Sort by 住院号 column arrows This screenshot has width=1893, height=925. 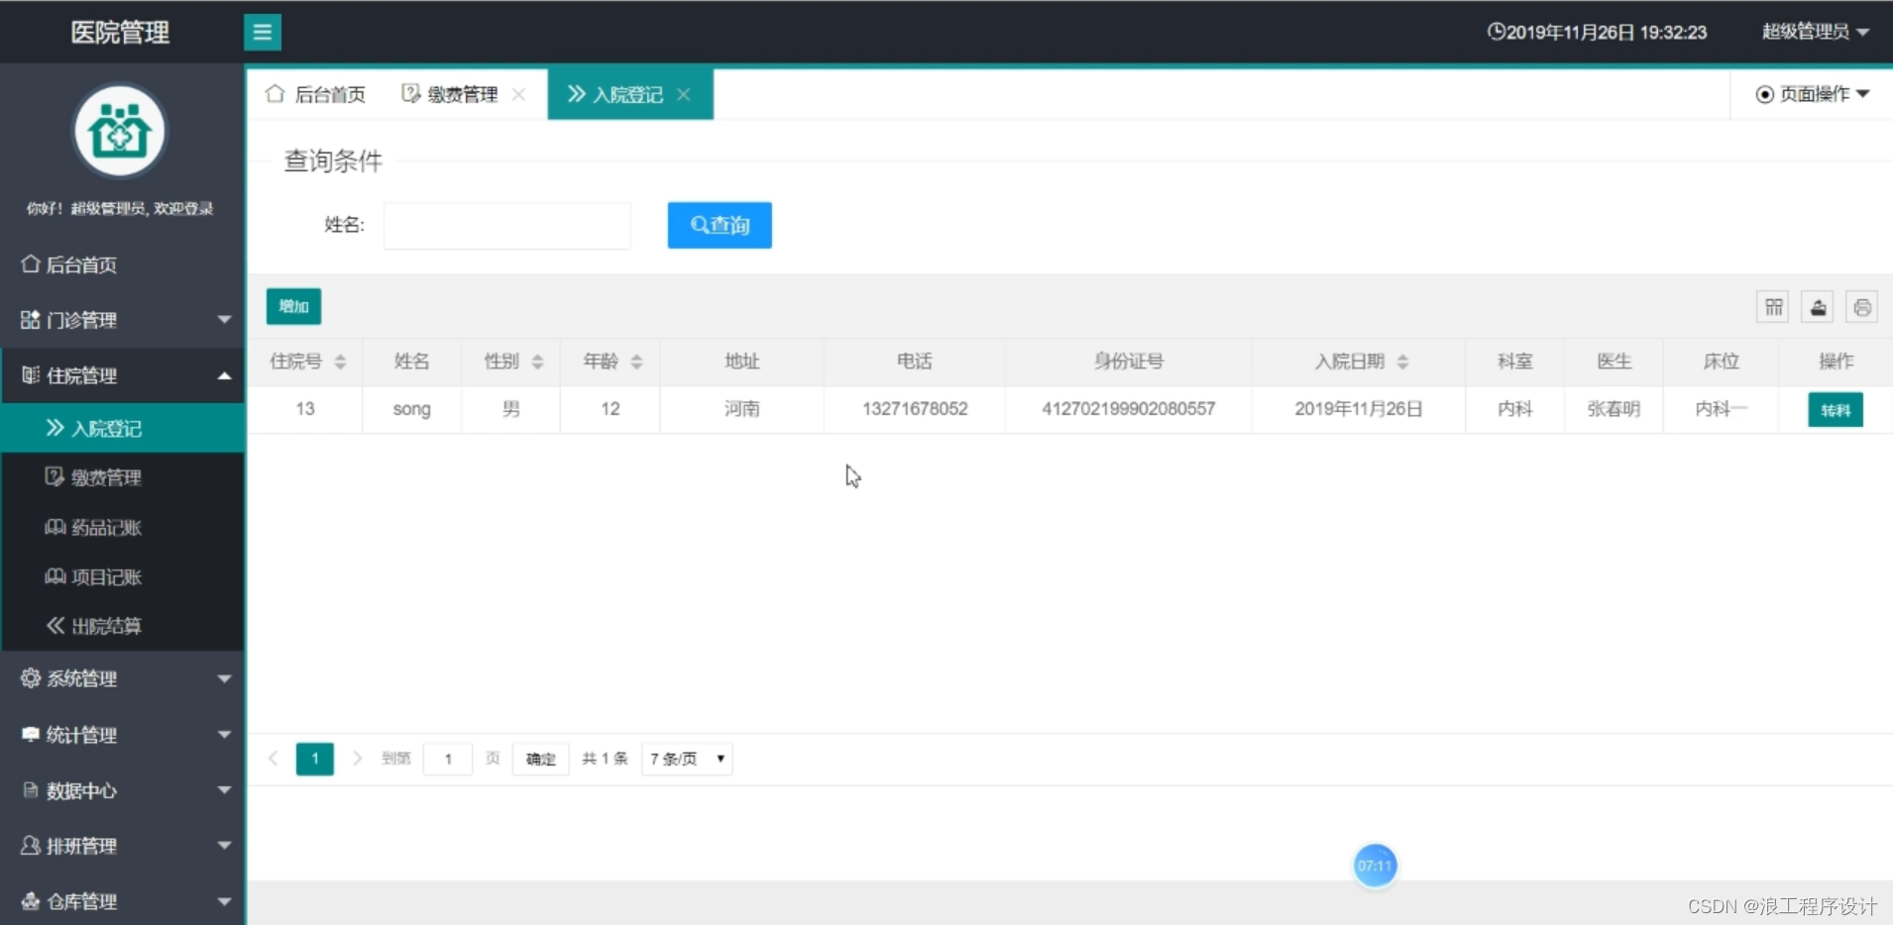tap(340, 361)
